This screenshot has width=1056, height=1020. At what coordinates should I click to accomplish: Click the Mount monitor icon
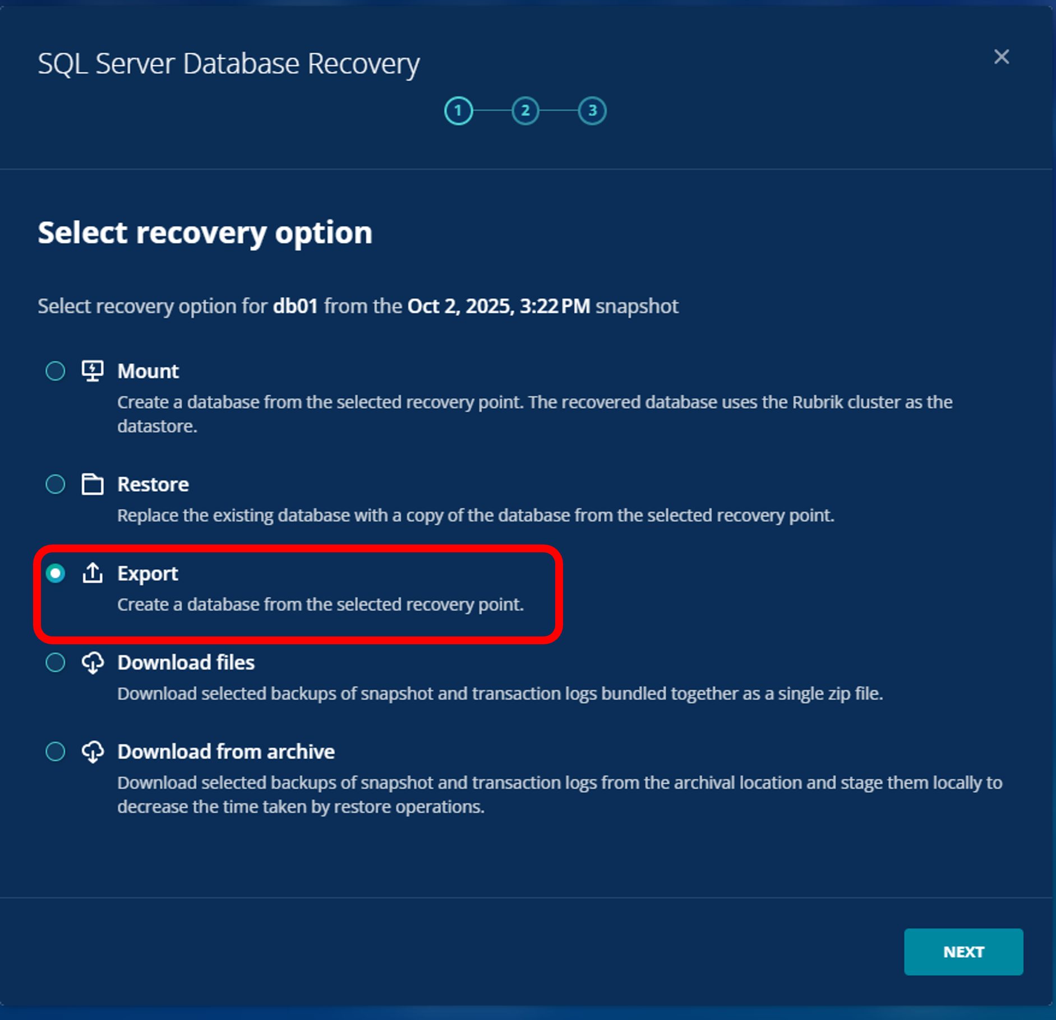[x=93, y=371]
